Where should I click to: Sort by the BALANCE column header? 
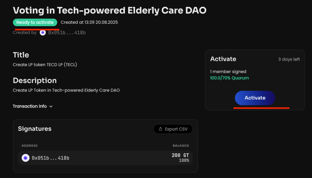click(x=181, y=146)
